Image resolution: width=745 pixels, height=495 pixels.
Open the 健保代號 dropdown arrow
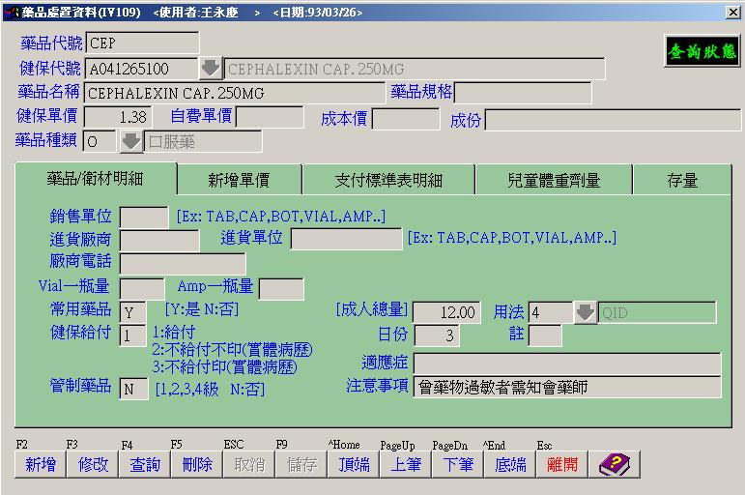210,69
